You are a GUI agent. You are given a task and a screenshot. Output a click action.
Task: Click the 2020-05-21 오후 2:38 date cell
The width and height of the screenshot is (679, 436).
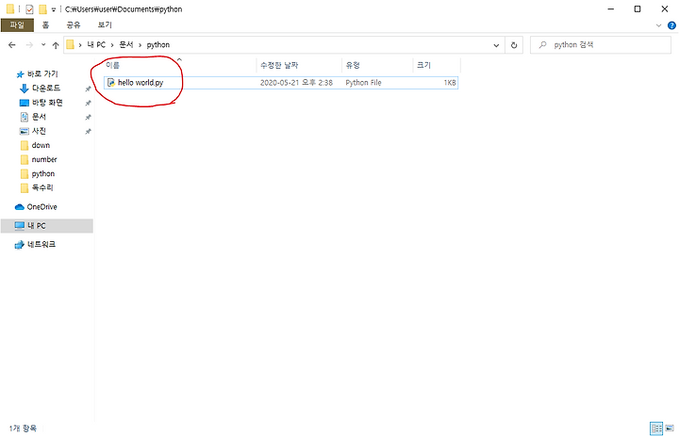(296, 83)
